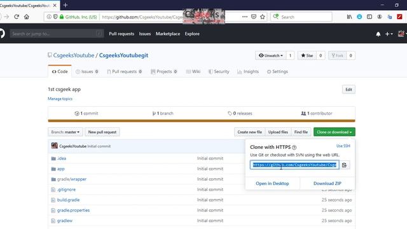This screenshot has height=229, width=407.
Task: Open the page actions three-dot menu
Action: [245, 17]
